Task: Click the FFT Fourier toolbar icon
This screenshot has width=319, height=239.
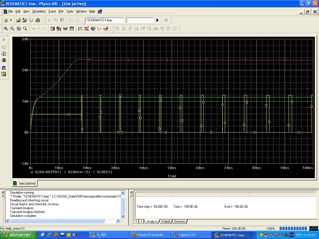Action: point(59,28)
